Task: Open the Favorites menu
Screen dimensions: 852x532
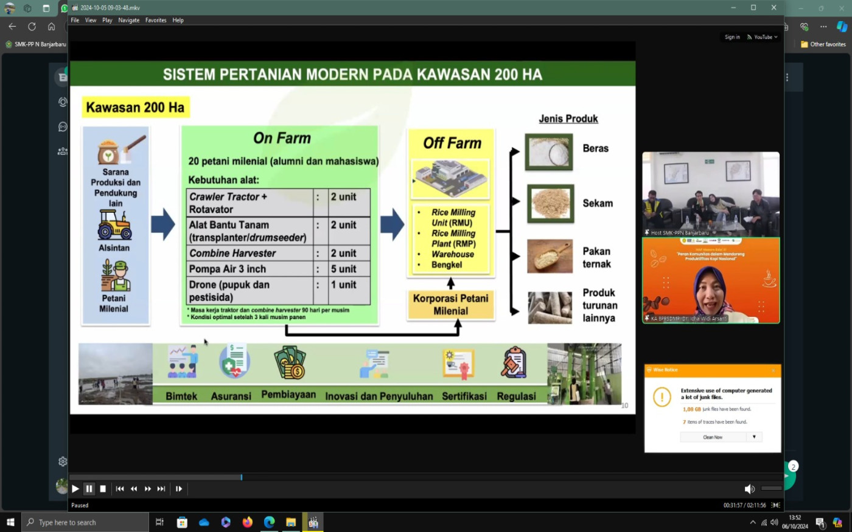Action: click(x=156, y=20)
